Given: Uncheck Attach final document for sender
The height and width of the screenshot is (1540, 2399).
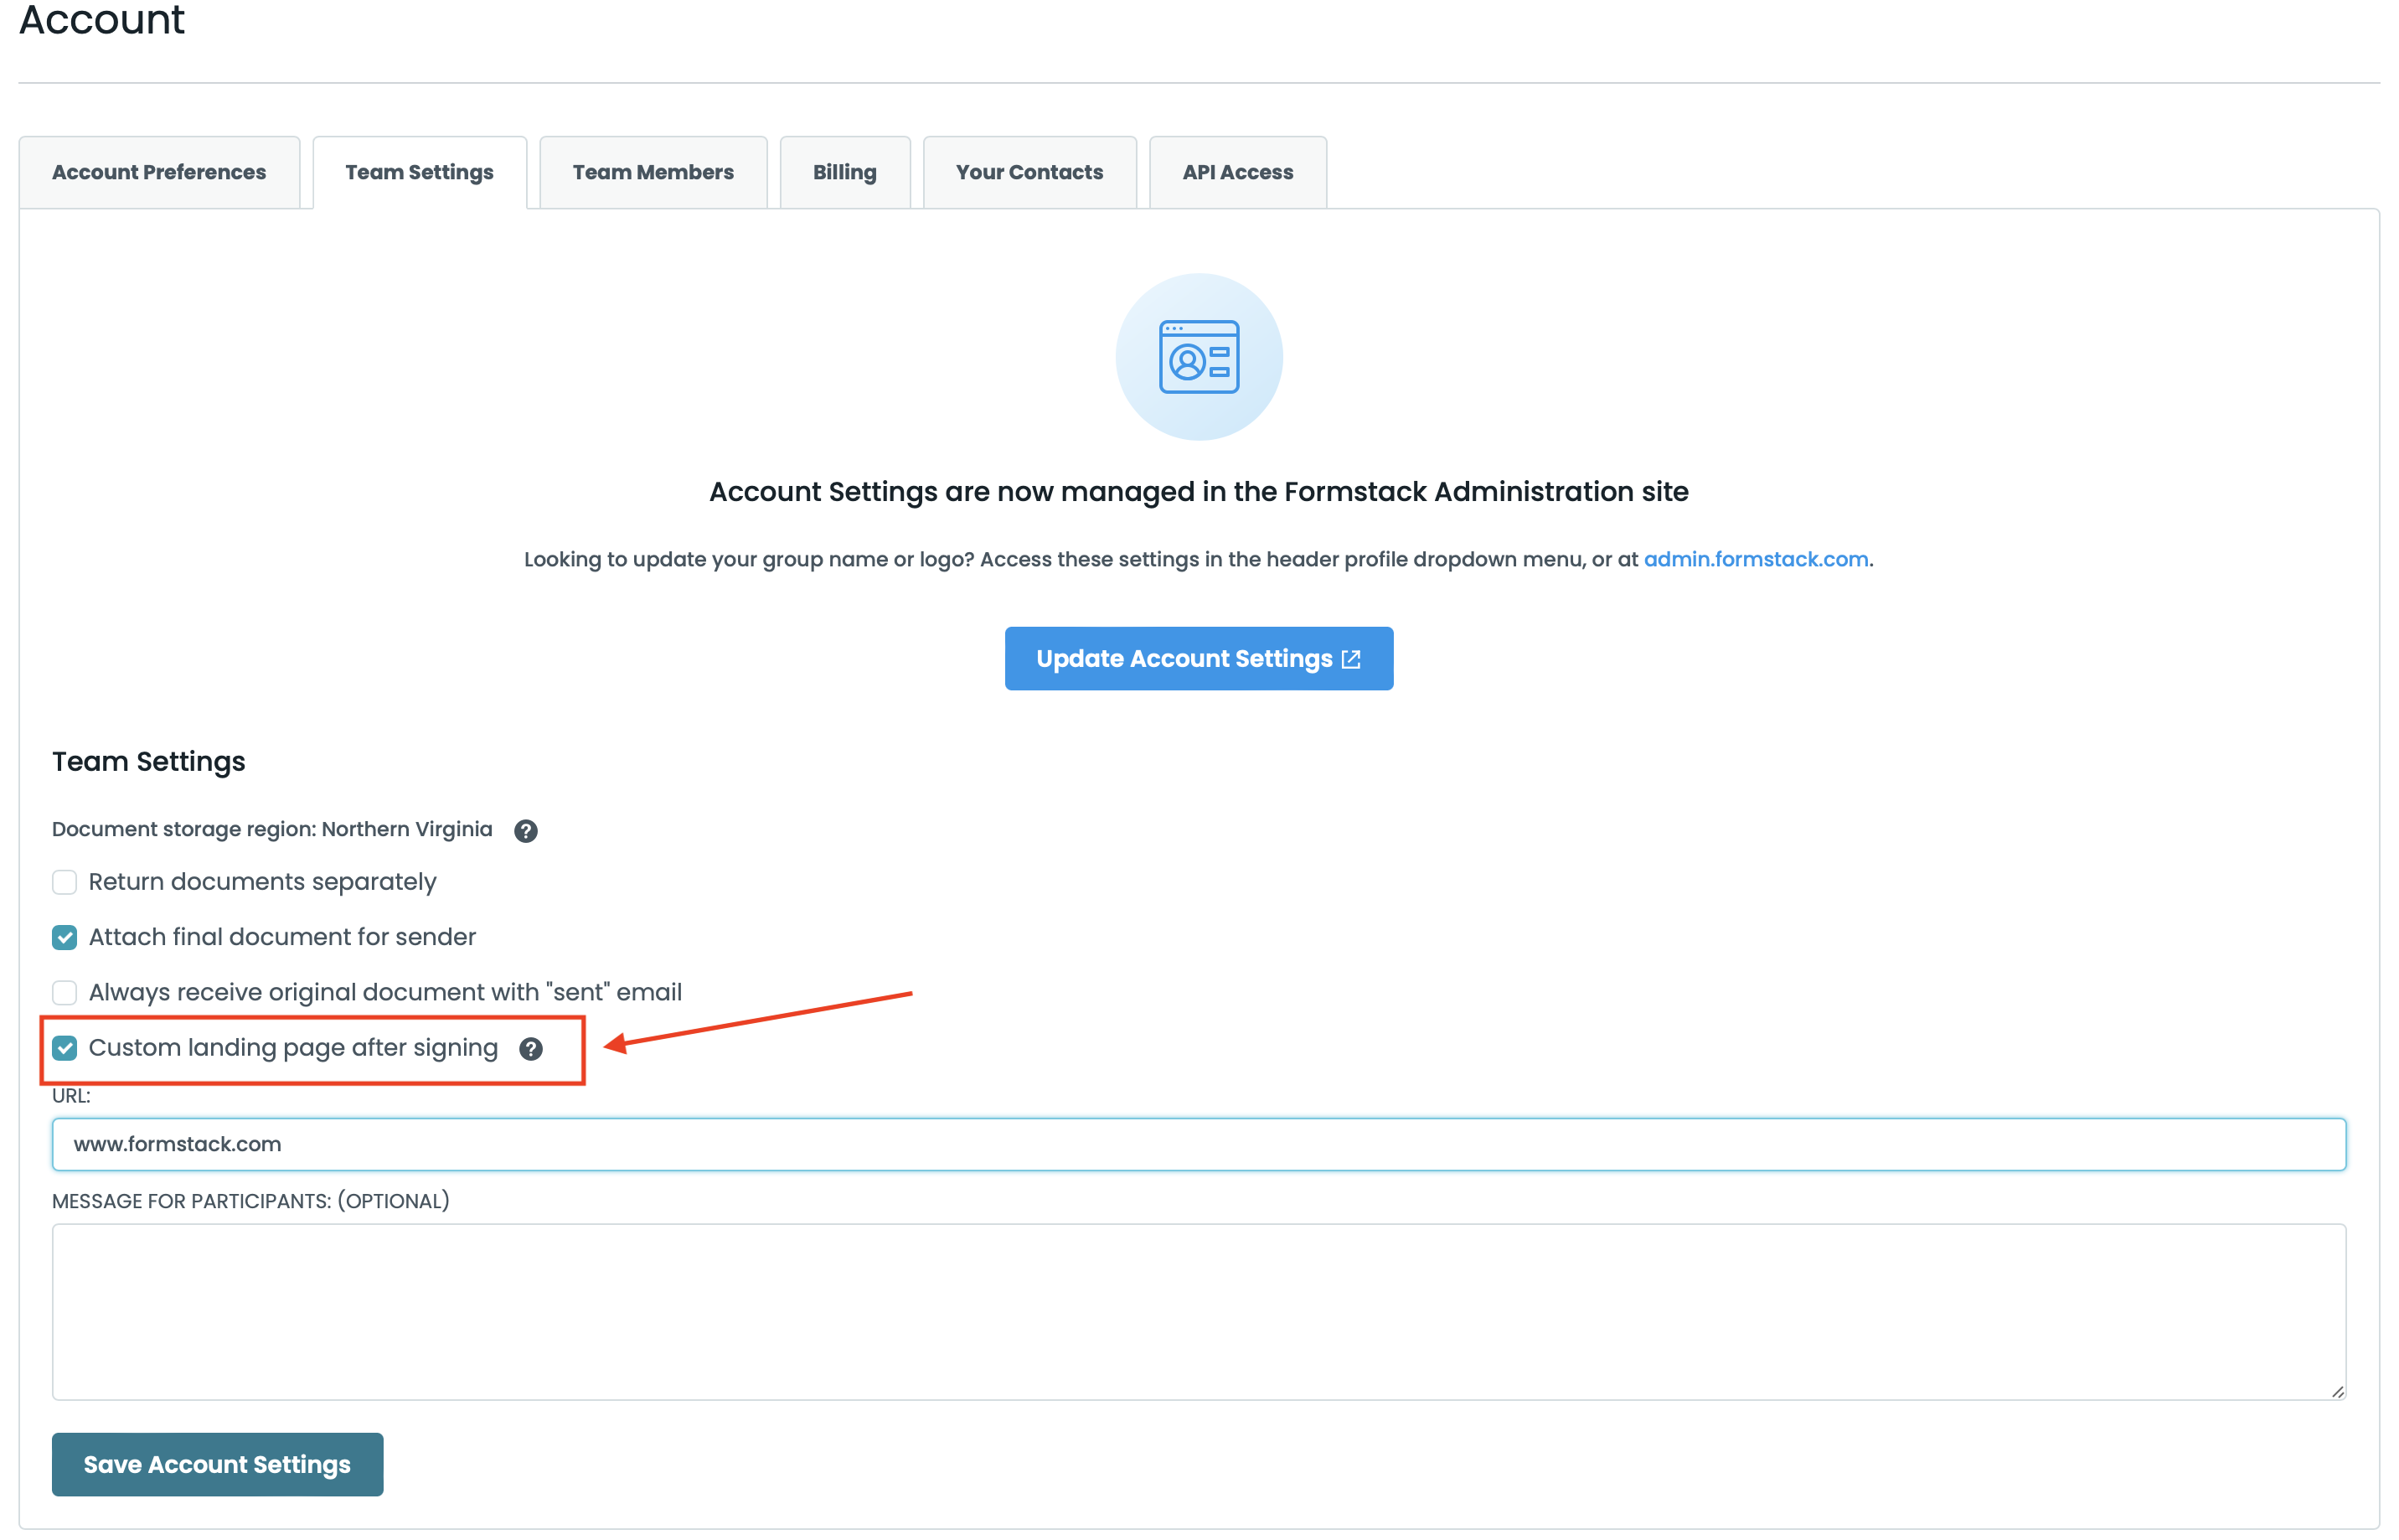Looking at the screenshot, I should [65, 938].
